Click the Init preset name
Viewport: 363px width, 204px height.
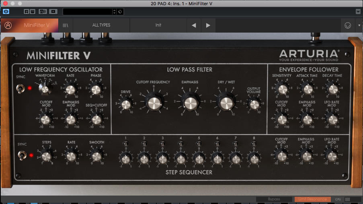[158, 25]
